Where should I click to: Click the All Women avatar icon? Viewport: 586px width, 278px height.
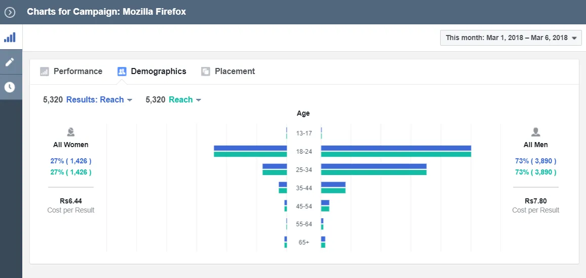tap(70, 132)
